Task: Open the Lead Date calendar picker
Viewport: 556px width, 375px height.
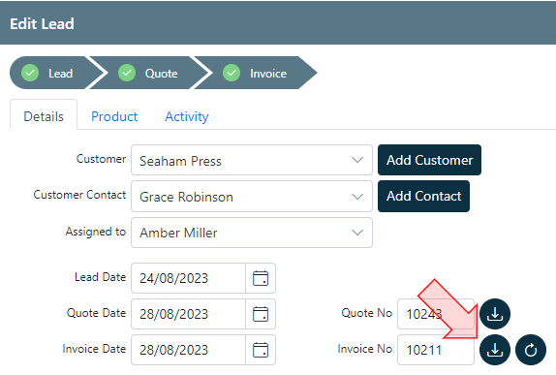Action: (261, 278)
